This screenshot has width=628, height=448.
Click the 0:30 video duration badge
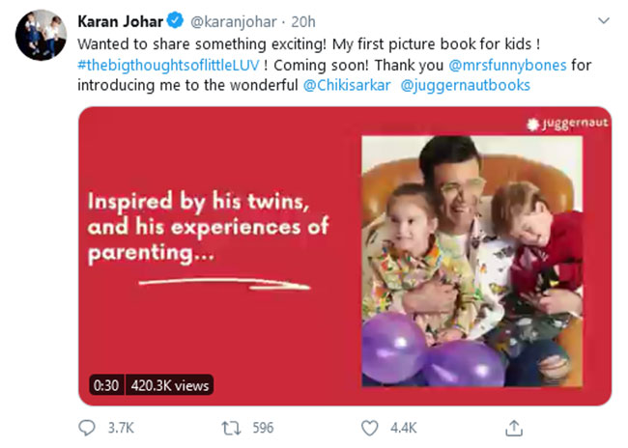point(104,385)
